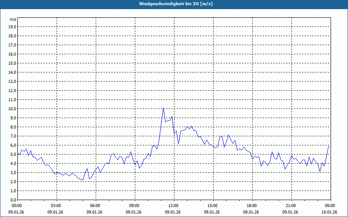Image resolution: width=348 pixels, height=217 pixels.
Task: Select the 15:00 time label on x-axis
Action: point(213,206)
